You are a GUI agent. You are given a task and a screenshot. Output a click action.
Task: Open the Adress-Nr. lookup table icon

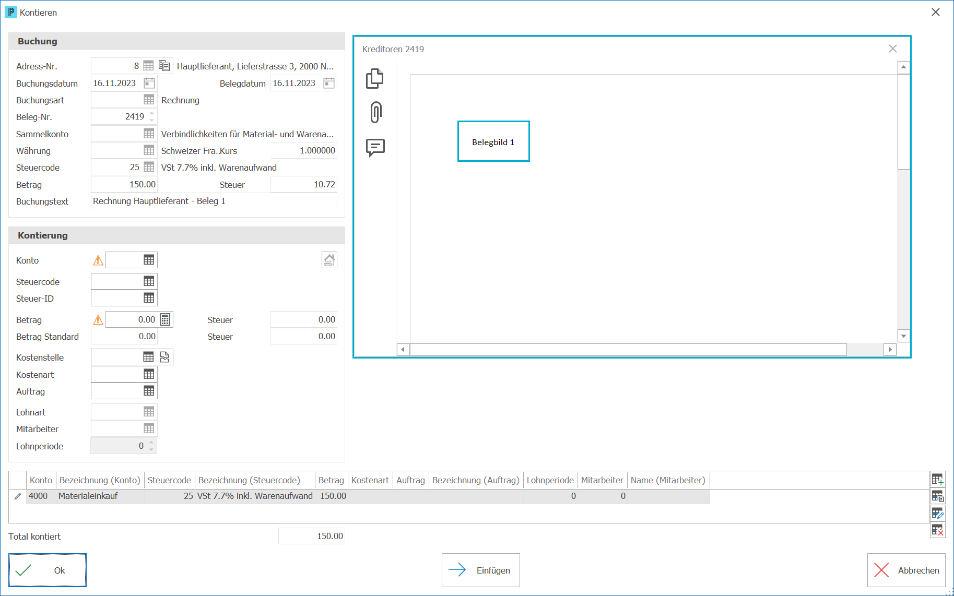pyautogui.click(x=149, y=66)
